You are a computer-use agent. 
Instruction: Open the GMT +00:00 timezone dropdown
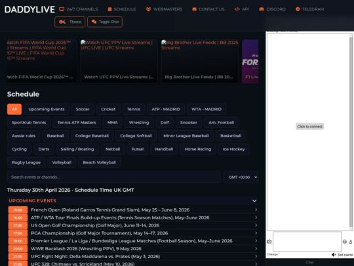(241, 177)
